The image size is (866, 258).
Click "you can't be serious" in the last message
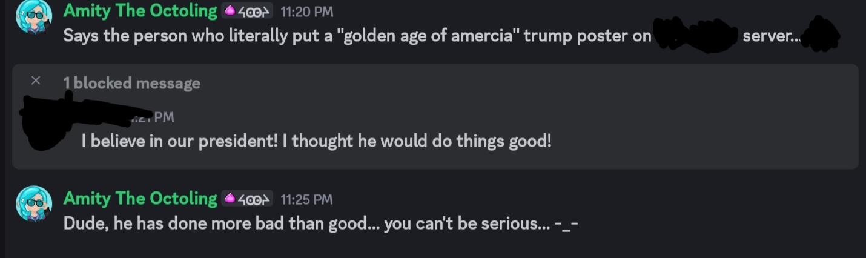(x=458, y=223)
